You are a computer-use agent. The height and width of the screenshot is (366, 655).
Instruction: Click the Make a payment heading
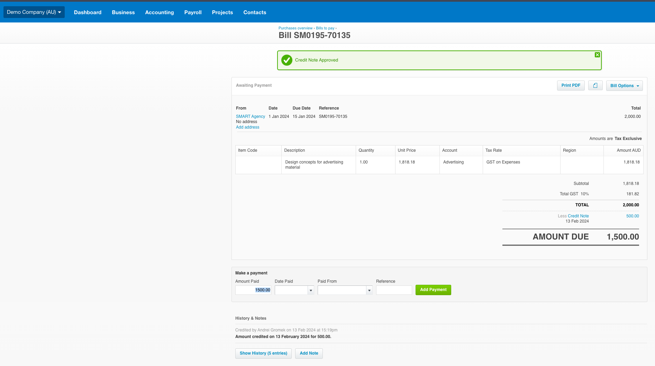(251, 273)
